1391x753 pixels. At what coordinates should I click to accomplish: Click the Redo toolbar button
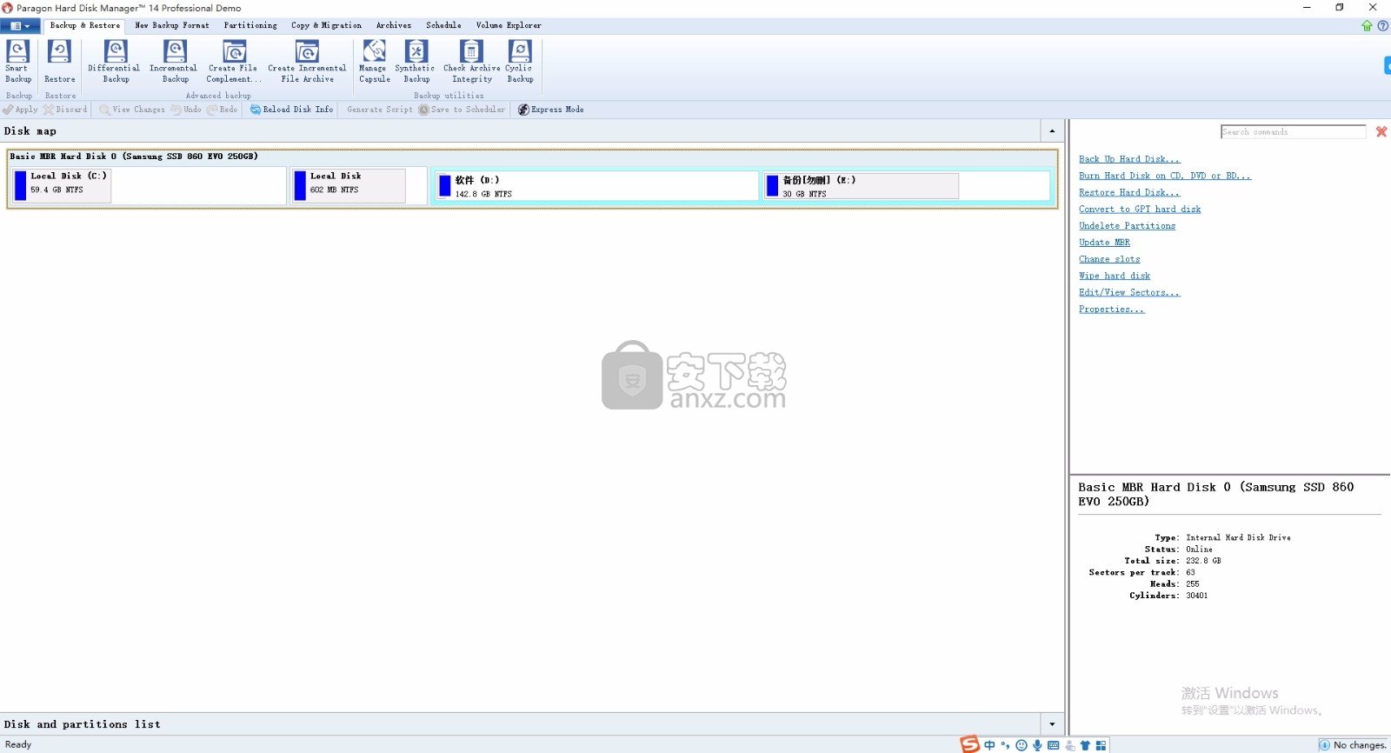(x=223, y=110)
